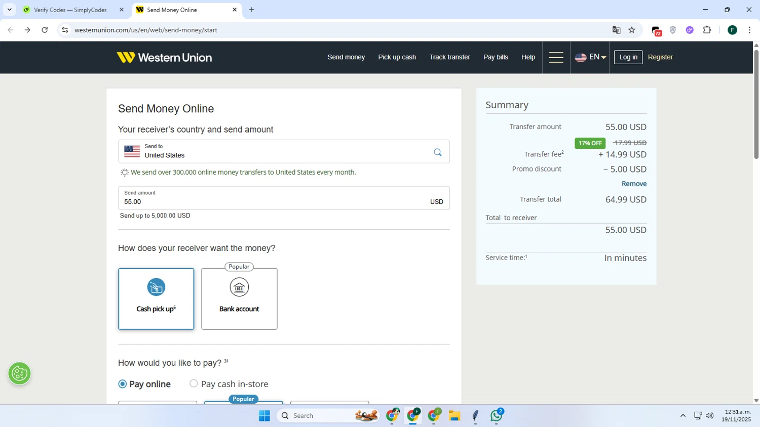The width and height of the screenshot is (760, 427).
Task: Open the extensions puzzle icon
Action: (707, 30)
